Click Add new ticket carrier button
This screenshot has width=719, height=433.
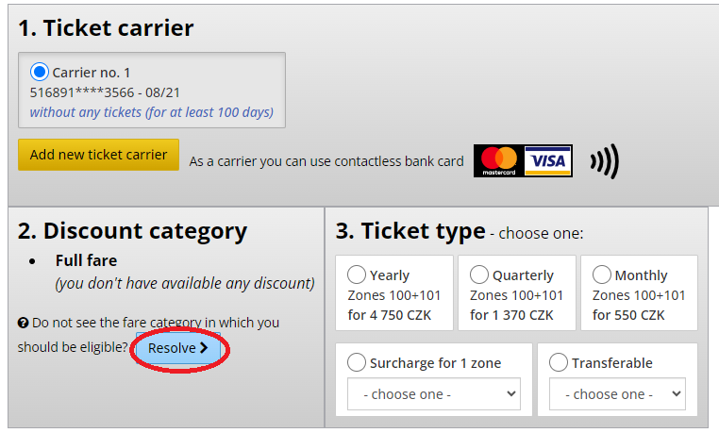98,155
